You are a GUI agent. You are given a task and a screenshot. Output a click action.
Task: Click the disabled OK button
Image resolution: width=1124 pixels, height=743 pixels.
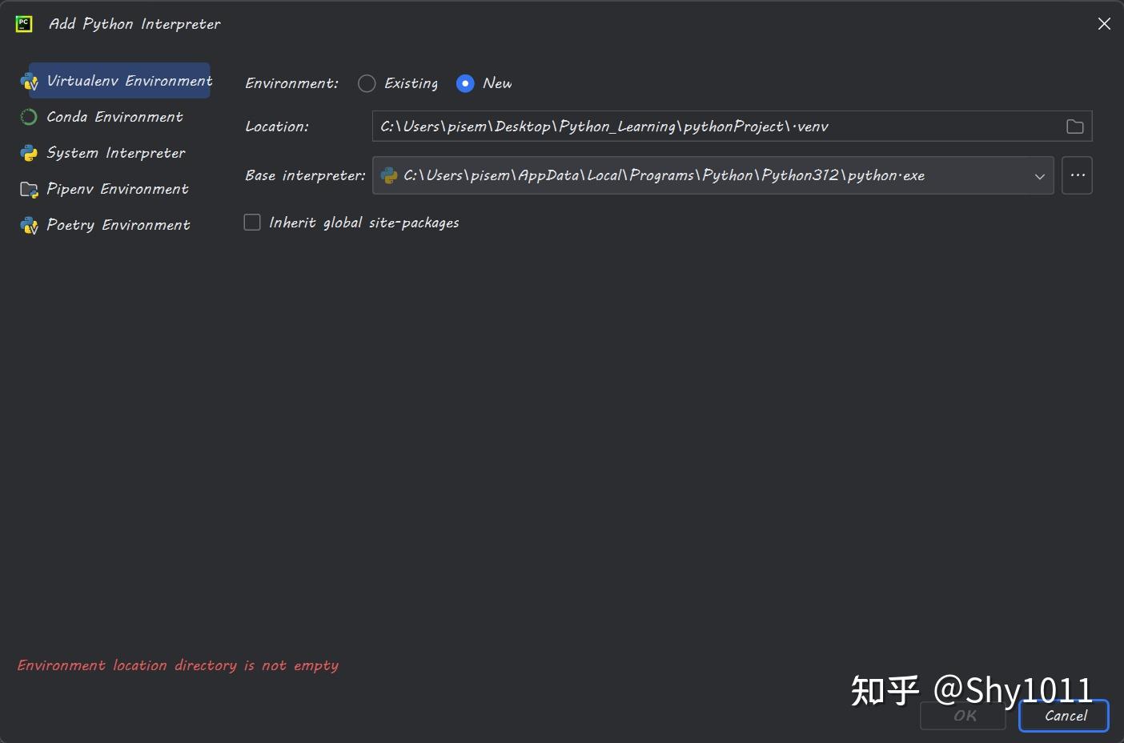(x=962, y=716)
